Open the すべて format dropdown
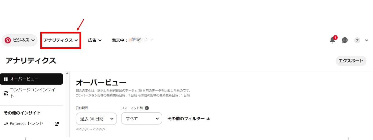 (x=141, y=119)
